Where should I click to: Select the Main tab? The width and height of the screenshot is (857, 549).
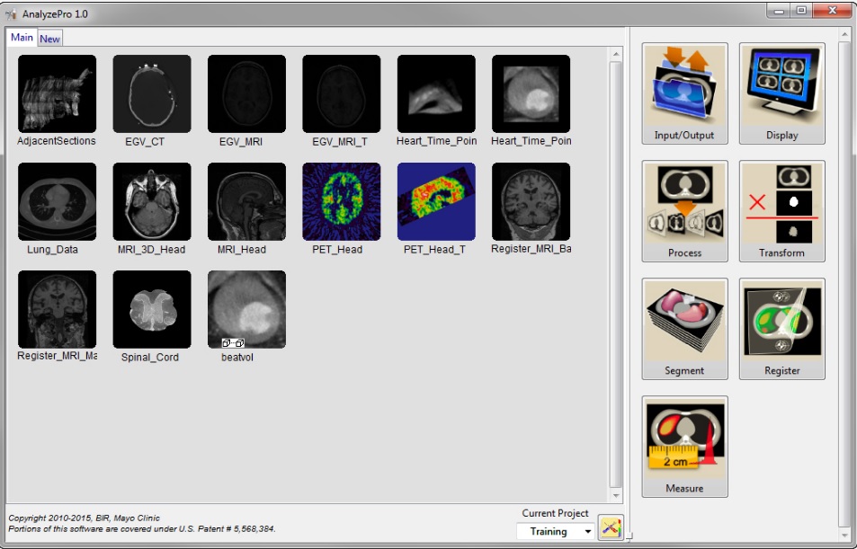click(x=22, y=38)
